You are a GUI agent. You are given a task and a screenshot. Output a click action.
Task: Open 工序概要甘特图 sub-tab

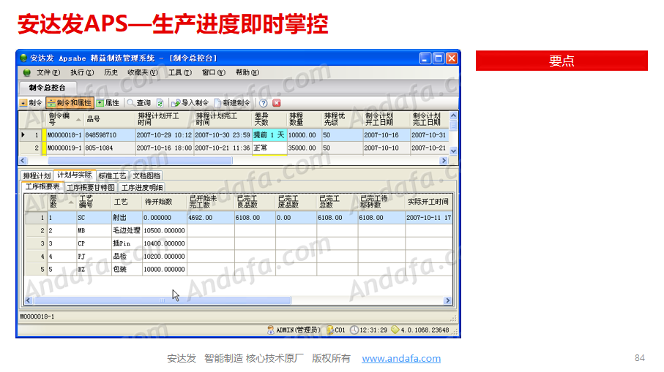click(x=91, y=187)
